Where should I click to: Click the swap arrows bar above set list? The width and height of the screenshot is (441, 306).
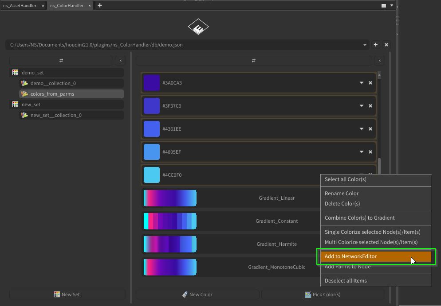click(61, 61)
